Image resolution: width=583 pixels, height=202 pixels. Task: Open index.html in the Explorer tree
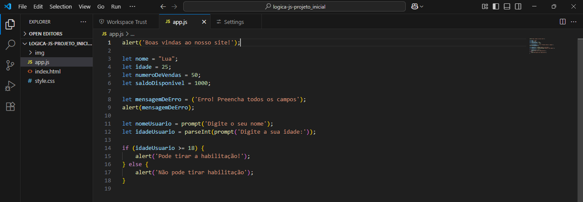pyautogui.click(x=57, y=71)
